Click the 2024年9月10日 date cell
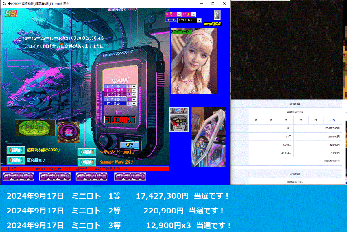Viewport: 347px width, 232px height. click(295, 182)
